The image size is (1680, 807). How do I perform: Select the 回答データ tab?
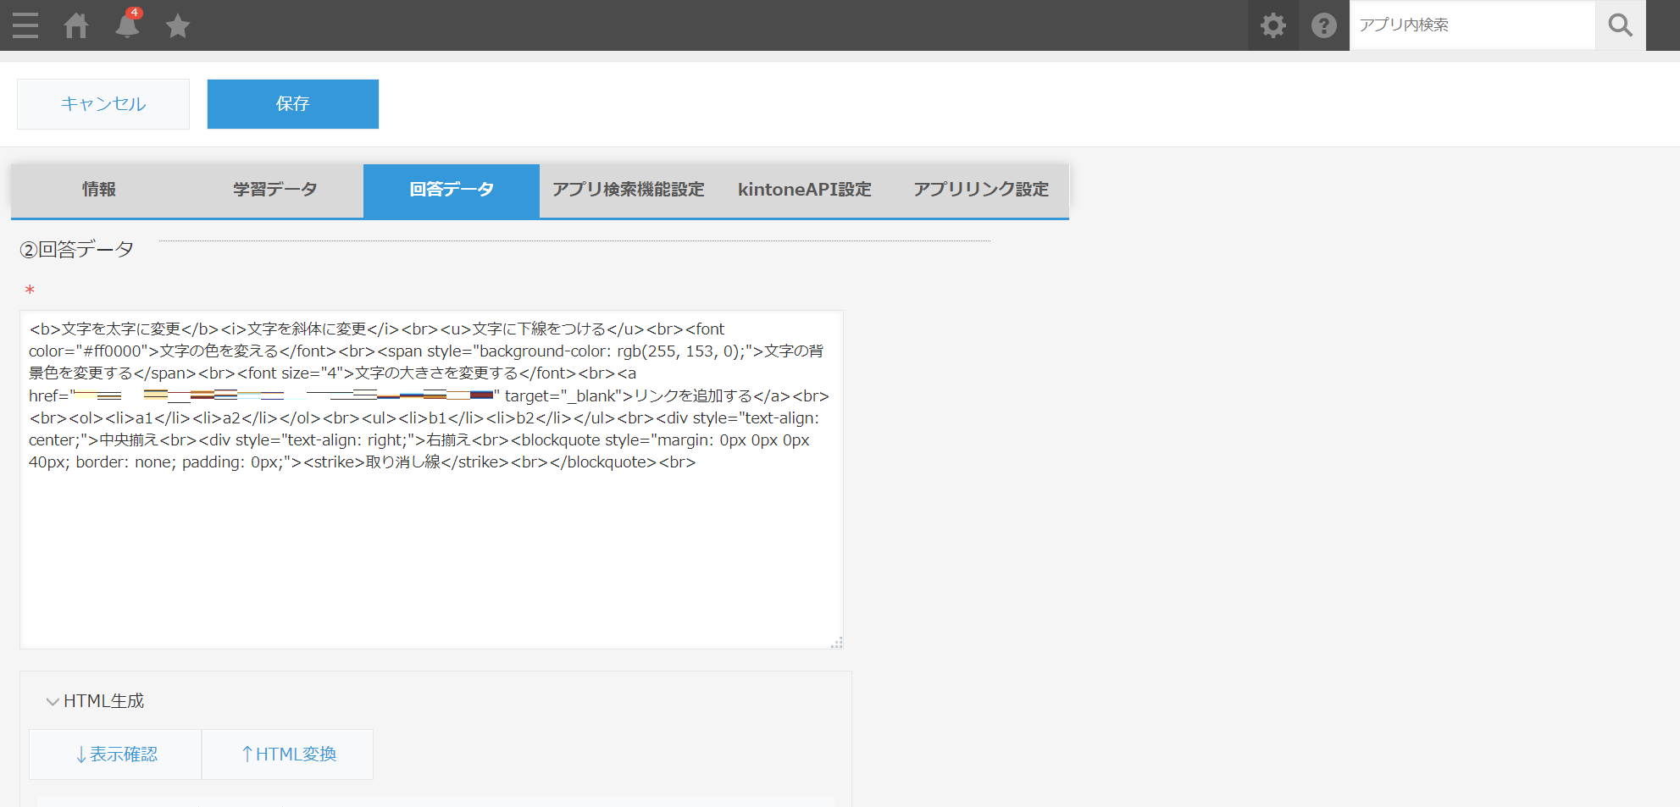pos(452,190)
